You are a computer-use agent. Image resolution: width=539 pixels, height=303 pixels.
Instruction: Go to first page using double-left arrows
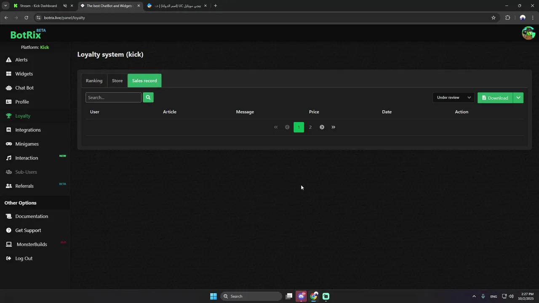pyautogui.click(x=276, y=127)
